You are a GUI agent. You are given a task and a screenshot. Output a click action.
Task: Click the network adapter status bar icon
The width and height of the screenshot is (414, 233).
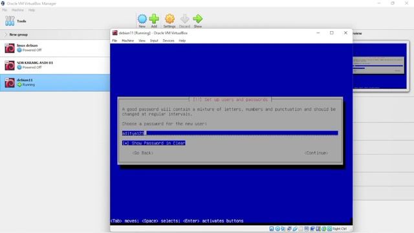click(x=289, y=228)
